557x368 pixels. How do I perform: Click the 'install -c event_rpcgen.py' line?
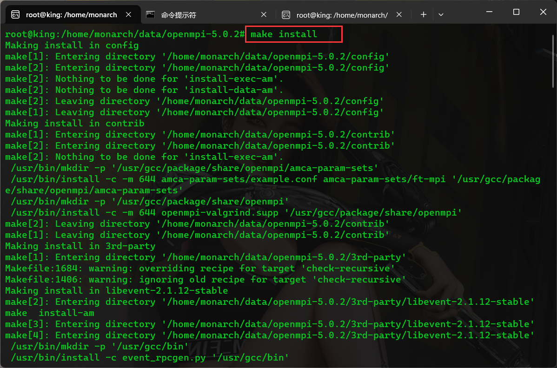click(150, 357)
